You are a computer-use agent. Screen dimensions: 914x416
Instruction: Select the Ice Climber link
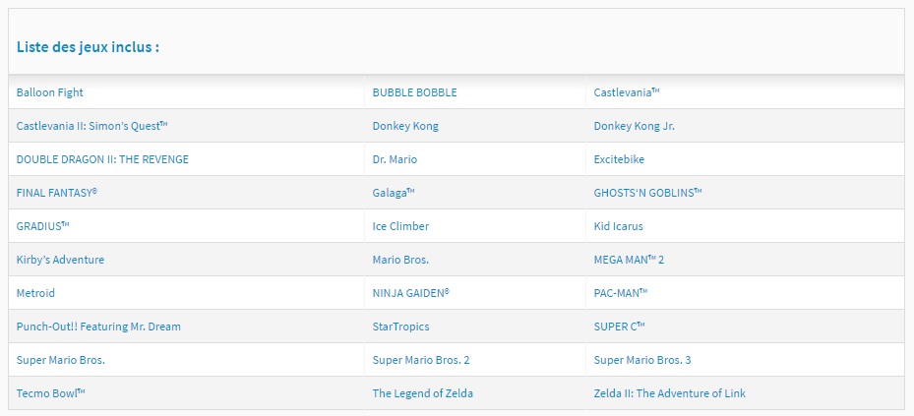[400, 226]
